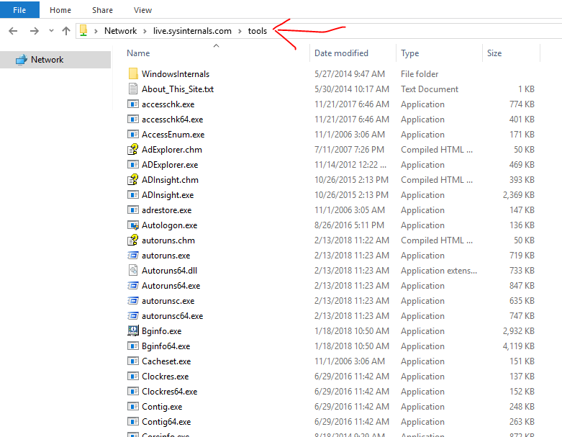Switch to the Share ribbon tab
Viewport: 562px width, 437px height.
pyautogui.click(x=102, y=10)
